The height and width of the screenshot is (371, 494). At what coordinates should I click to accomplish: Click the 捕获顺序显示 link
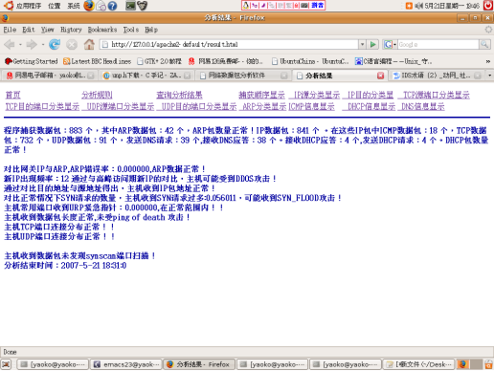click(x=261, y=95)
